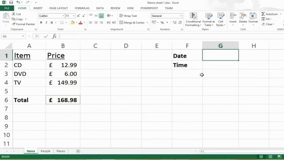Click the increase indent icon

(114, 23)
